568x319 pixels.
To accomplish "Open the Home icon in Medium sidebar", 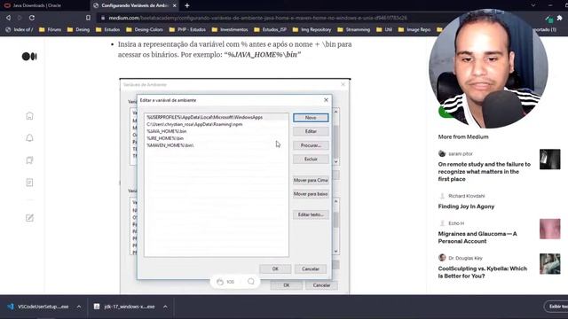I will (29, 116).
